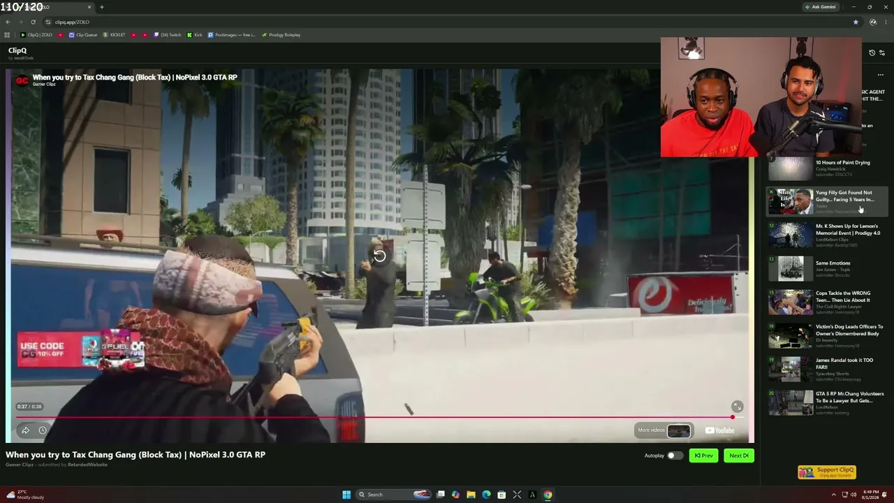Open the '(34) Twitch' bookmark
The width and height of the screenshot is (894, 503).
click(167, 35)
